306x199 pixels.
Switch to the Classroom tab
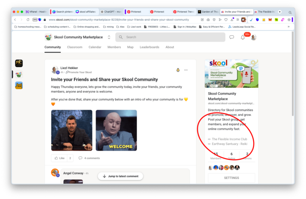point(74,47)
